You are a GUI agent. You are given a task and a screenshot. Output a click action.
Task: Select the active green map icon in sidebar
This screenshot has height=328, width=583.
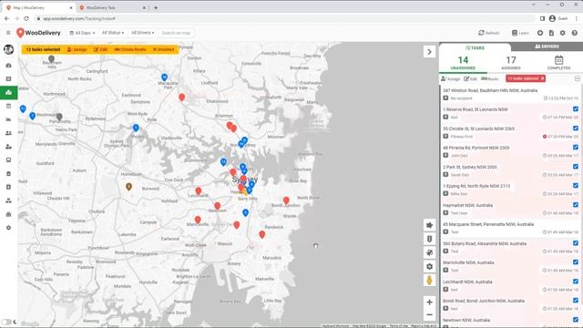tap(8, 93)
